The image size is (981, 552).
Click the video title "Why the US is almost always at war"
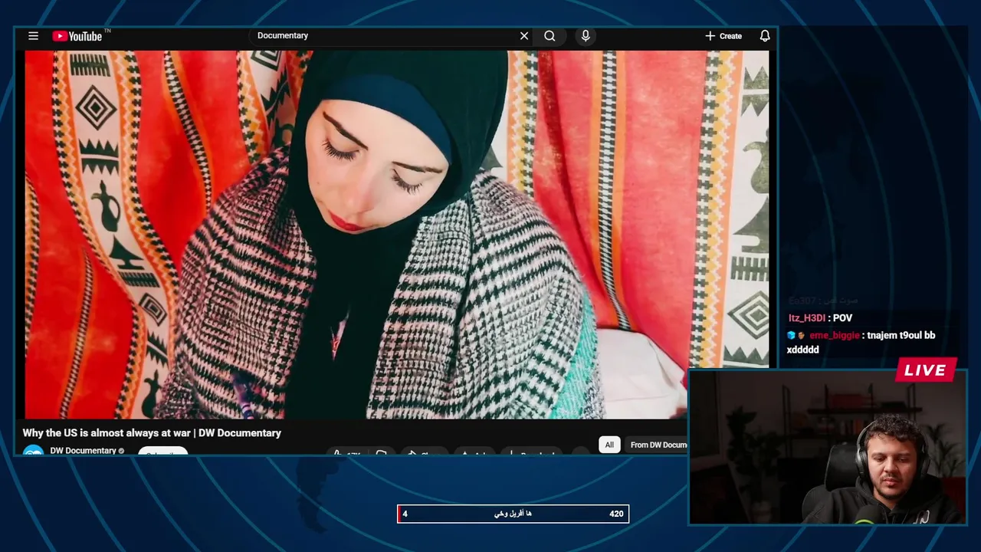[x=152, y=433]
